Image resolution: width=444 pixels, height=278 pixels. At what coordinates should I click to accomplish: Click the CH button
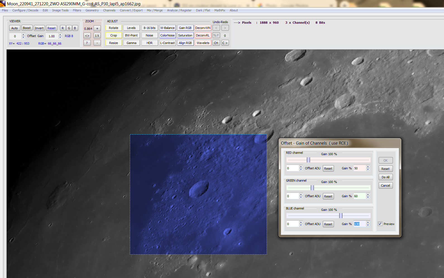coord(216,43)
